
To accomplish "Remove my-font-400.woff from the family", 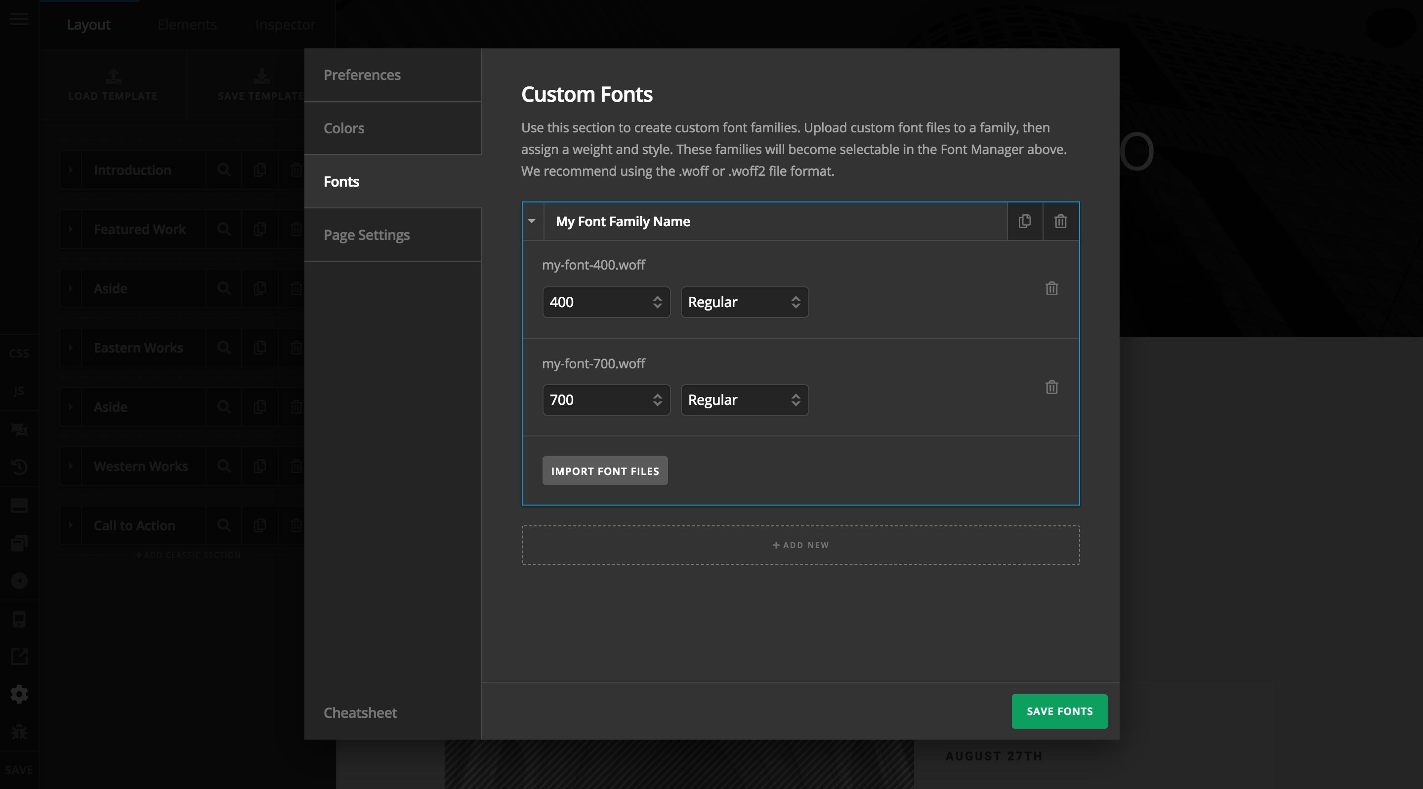I will tap(1051, 289).
